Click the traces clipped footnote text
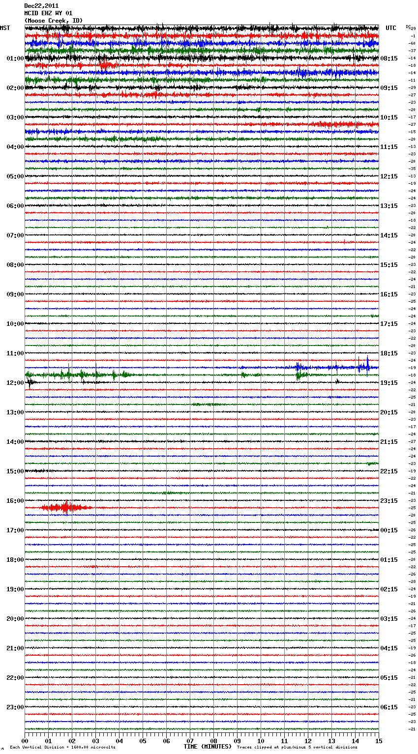The image size is (418, 754). click(x=297, y=748)
